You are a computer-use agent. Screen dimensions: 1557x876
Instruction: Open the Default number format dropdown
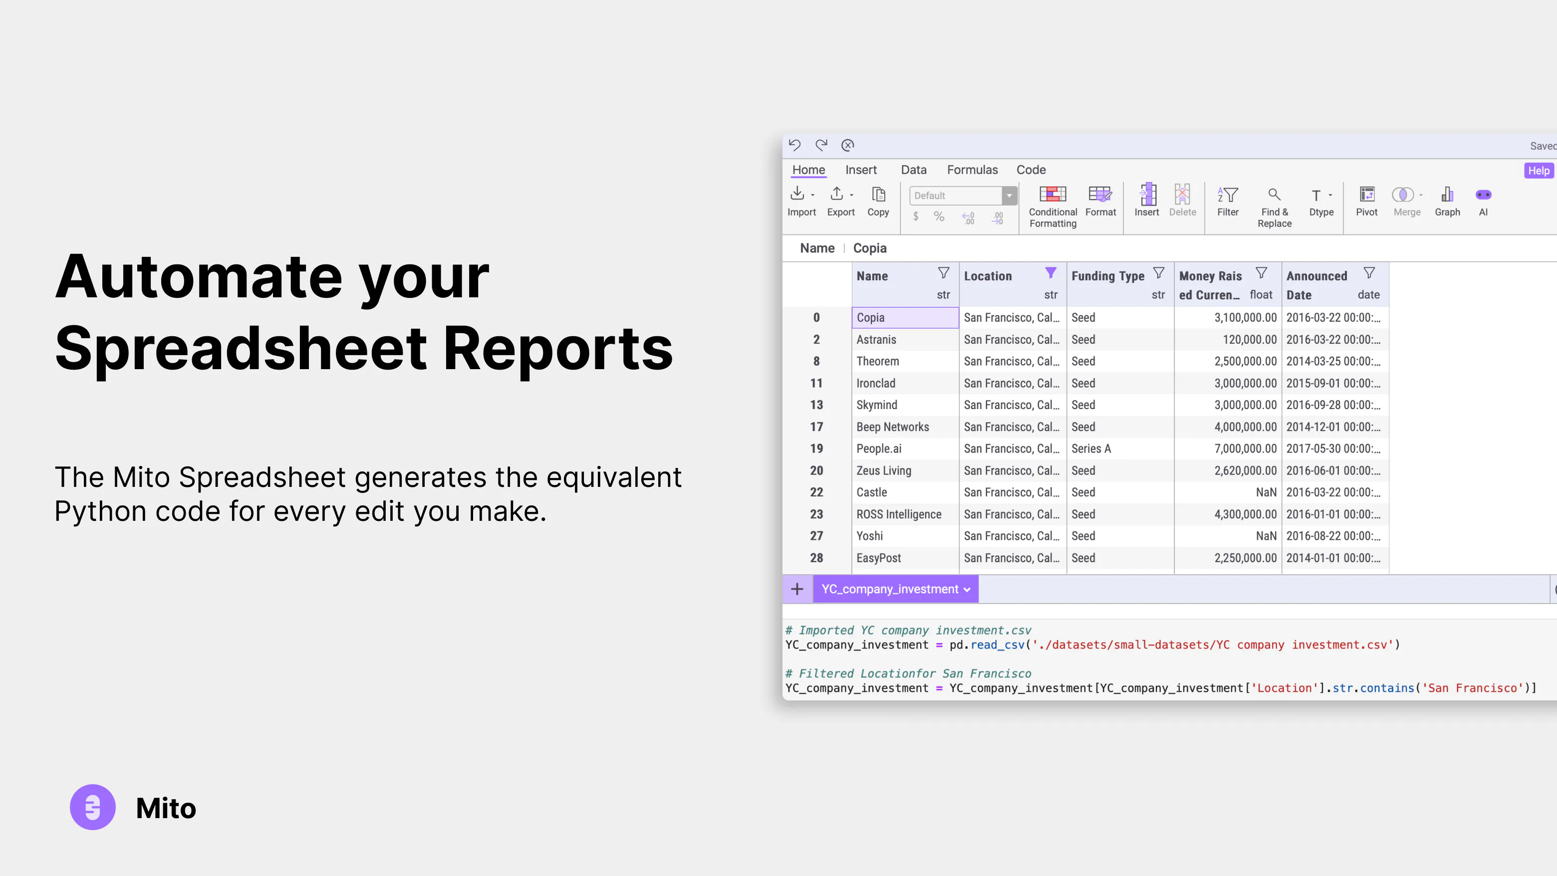(x=964, y=195)
